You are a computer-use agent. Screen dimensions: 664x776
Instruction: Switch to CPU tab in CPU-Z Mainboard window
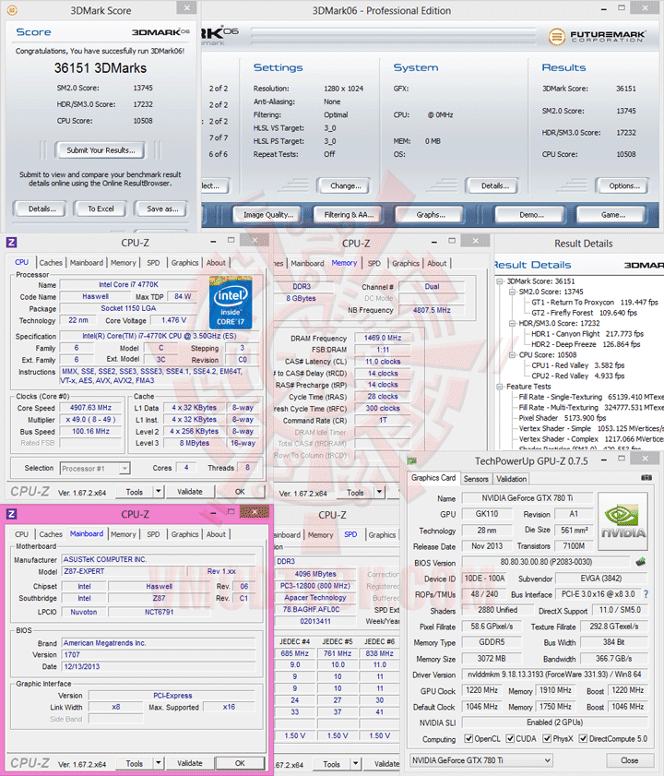click(x=21, y=534)
